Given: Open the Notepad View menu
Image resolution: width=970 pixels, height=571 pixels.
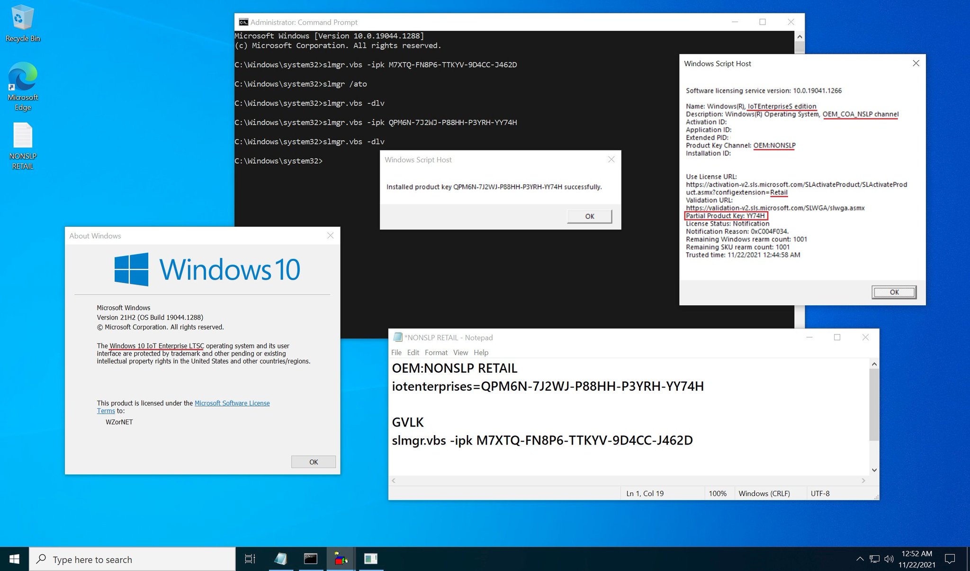Looking at the screenshot, I should point(460,353).
